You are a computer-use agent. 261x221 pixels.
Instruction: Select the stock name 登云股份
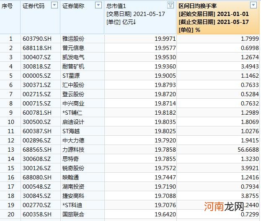tap(73, 94)
